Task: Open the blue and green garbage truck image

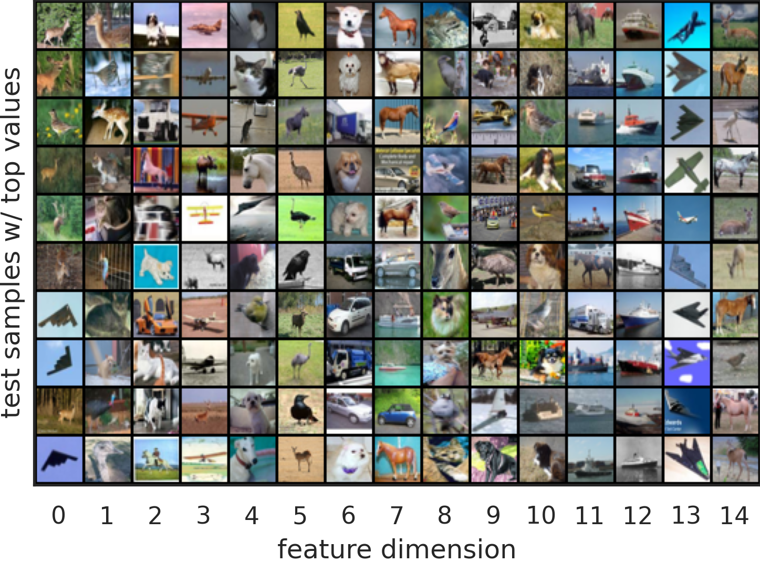Action: tap(349, 363)
